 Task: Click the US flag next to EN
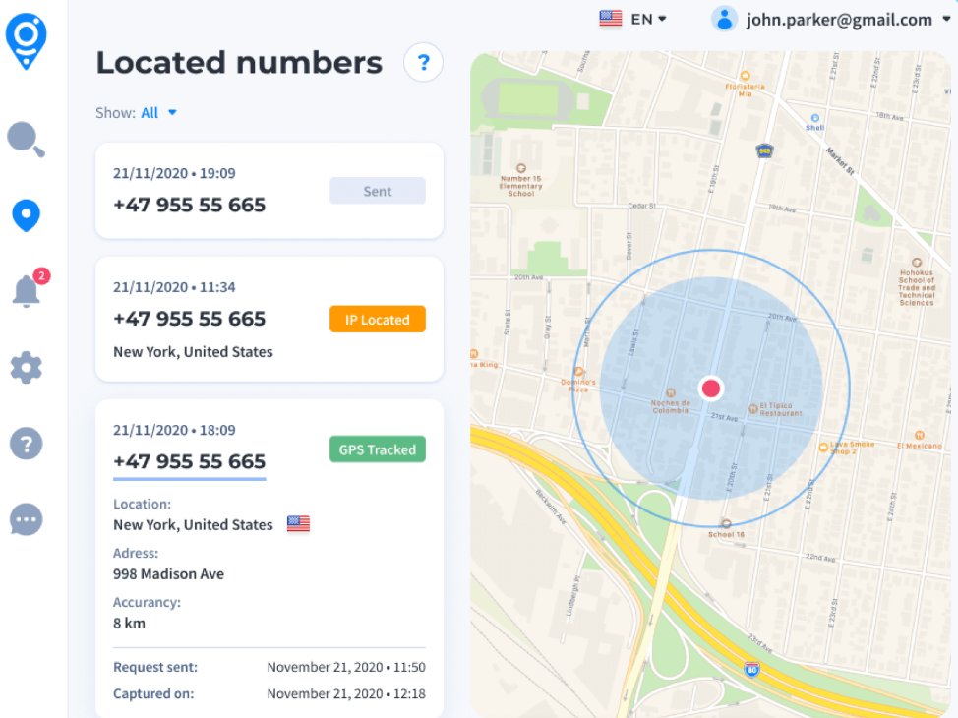(x=609, y=17)
